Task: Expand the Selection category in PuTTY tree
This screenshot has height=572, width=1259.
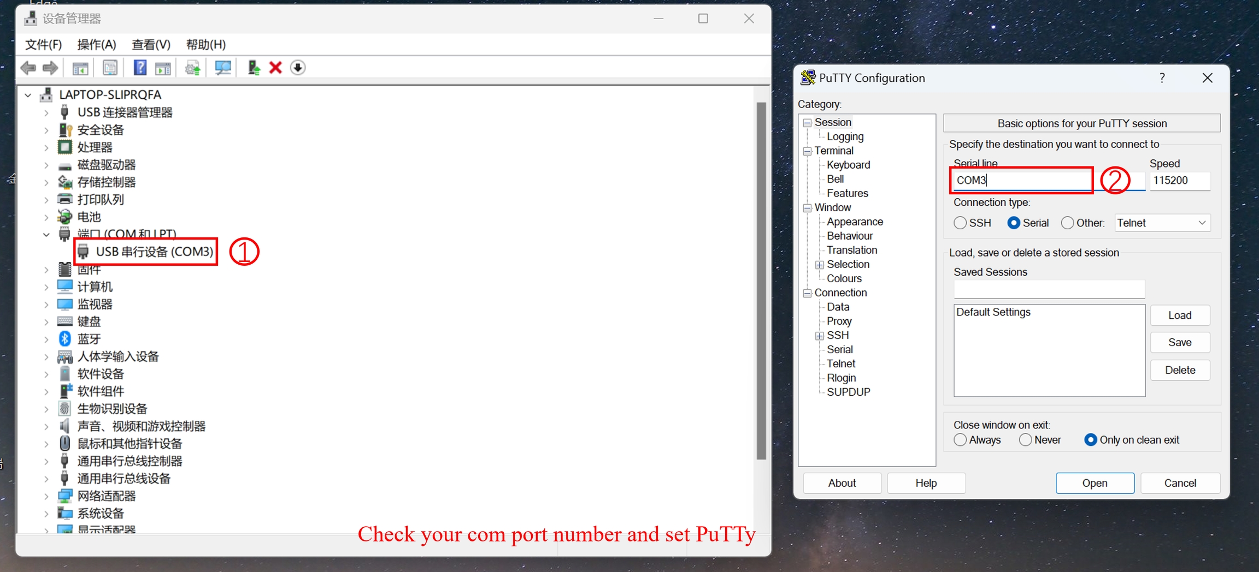Action: pos(820,265)
